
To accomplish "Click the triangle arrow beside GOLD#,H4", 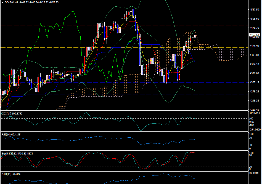I will point(2,2).
